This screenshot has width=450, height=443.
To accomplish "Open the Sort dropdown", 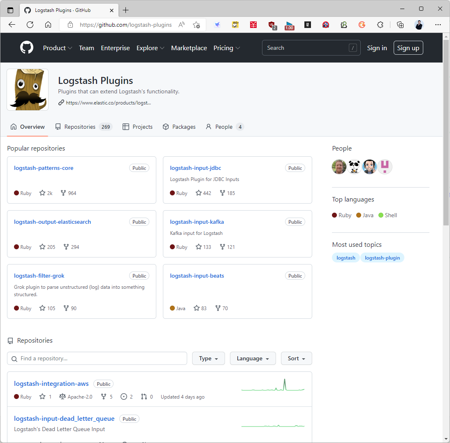I will 297,358.
